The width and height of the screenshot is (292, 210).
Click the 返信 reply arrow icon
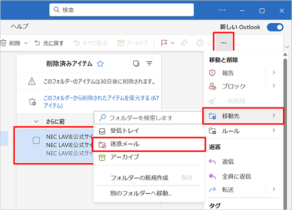coord(212,161)
